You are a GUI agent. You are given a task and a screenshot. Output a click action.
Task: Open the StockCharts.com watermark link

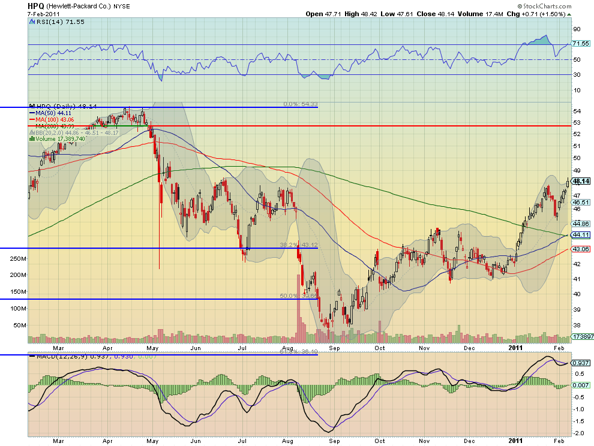[544, 7]
